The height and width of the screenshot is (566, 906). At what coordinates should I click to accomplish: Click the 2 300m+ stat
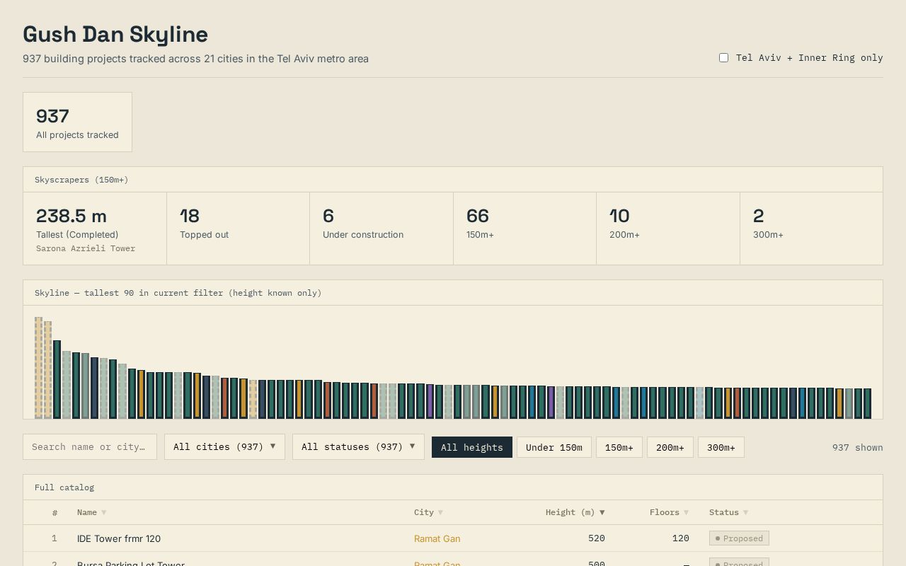[x=811, y=229]
